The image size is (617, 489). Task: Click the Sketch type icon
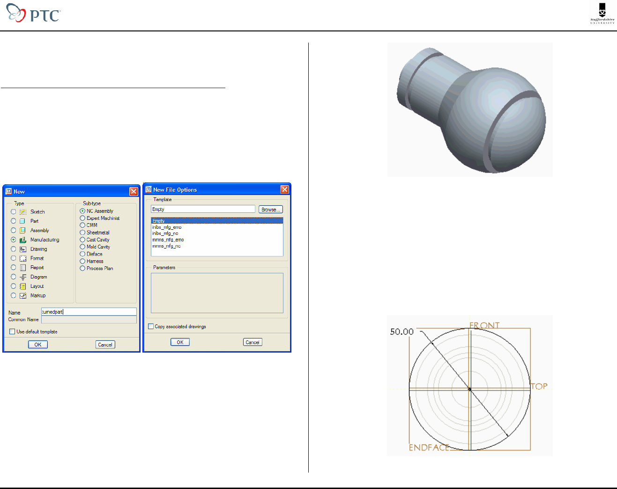[22, 212]
